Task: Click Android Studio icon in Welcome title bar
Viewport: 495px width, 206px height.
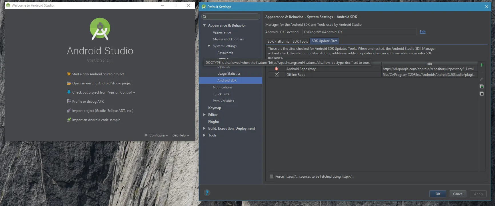Action: (8, 5)
